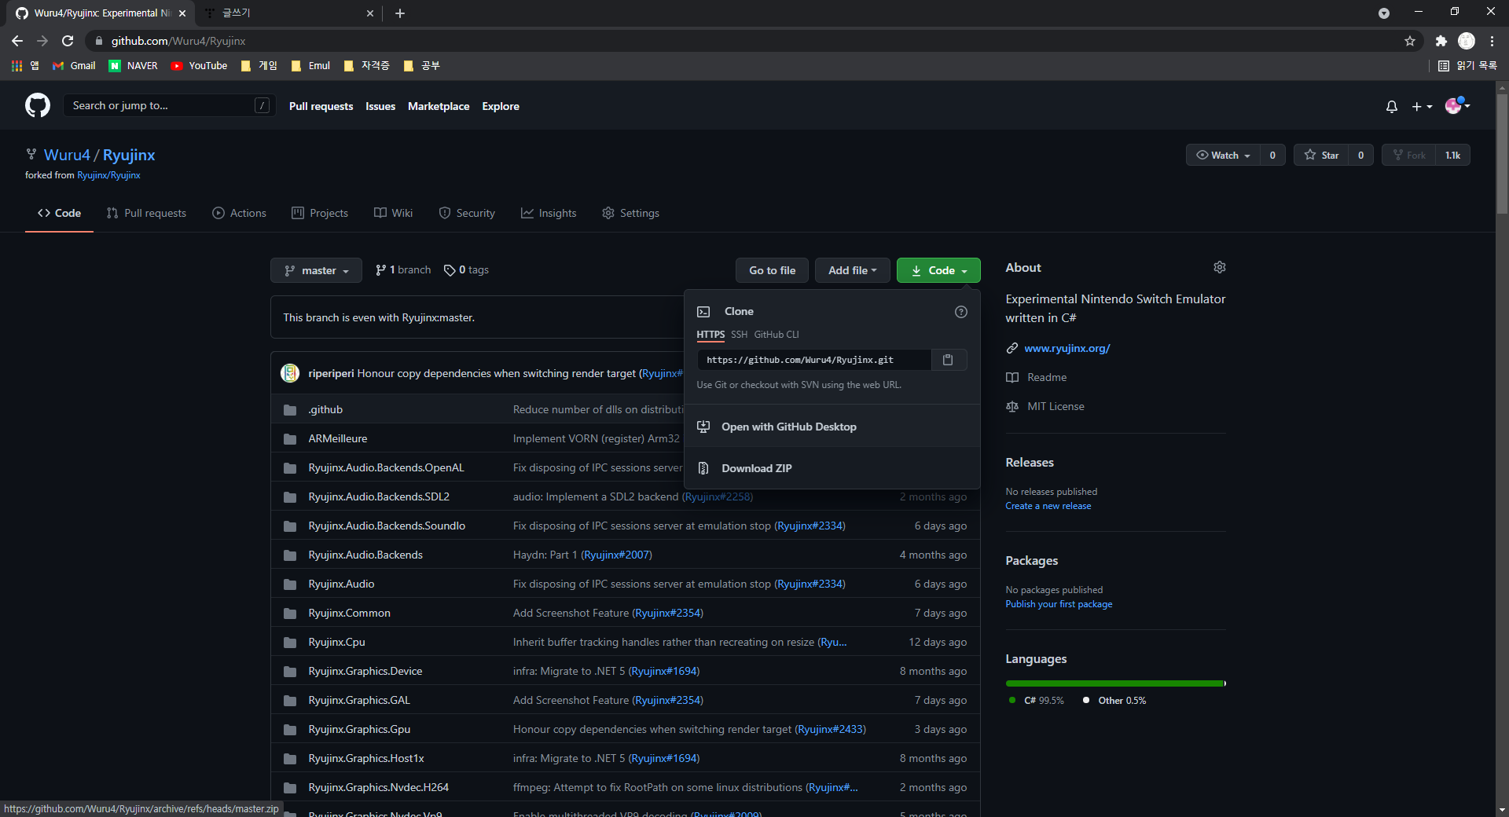Open the repository Pull requests tab

click(x=146, y=213)
